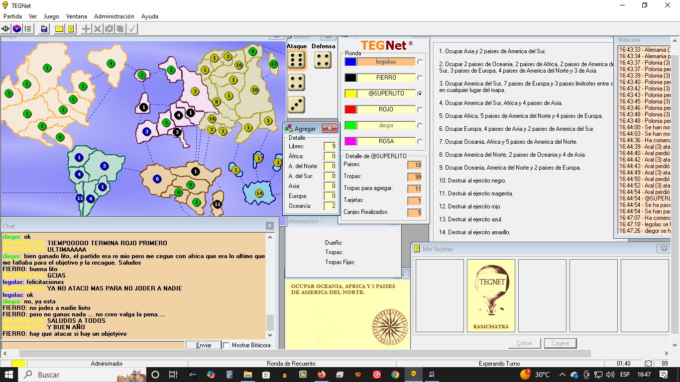Image resolution: width=680 pixels, height=382 pixels.
Task: Click the six-pip attack die
Action: (297, 60)
